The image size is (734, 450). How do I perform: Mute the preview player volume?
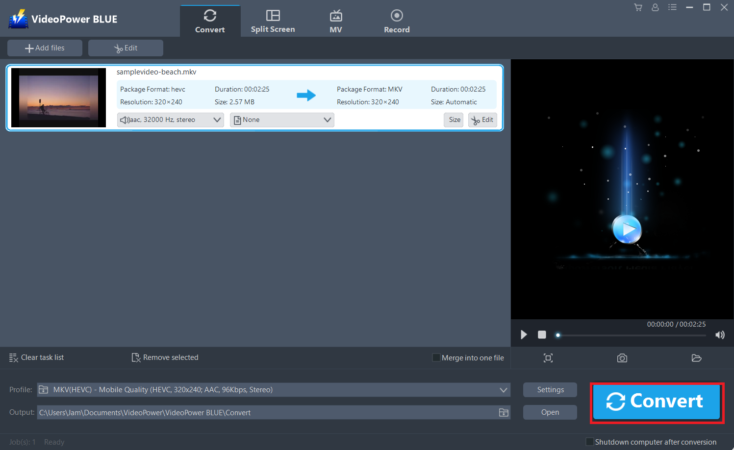click(x=720, y=335)
